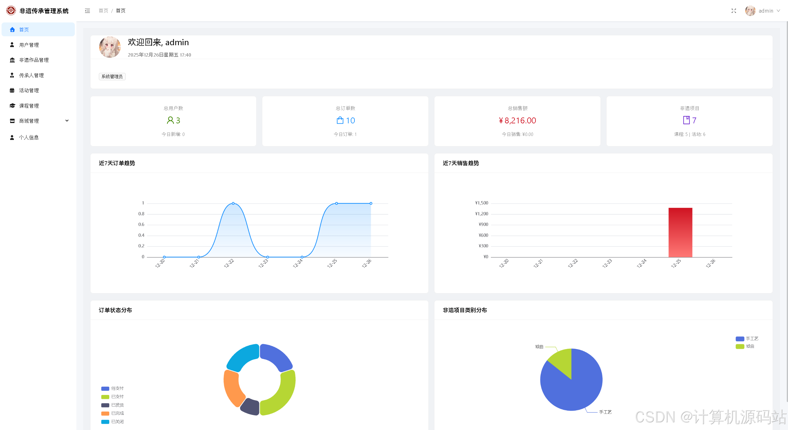788x430 pixels.
Task: Open admin account menu by name
Action: [766, 11]
